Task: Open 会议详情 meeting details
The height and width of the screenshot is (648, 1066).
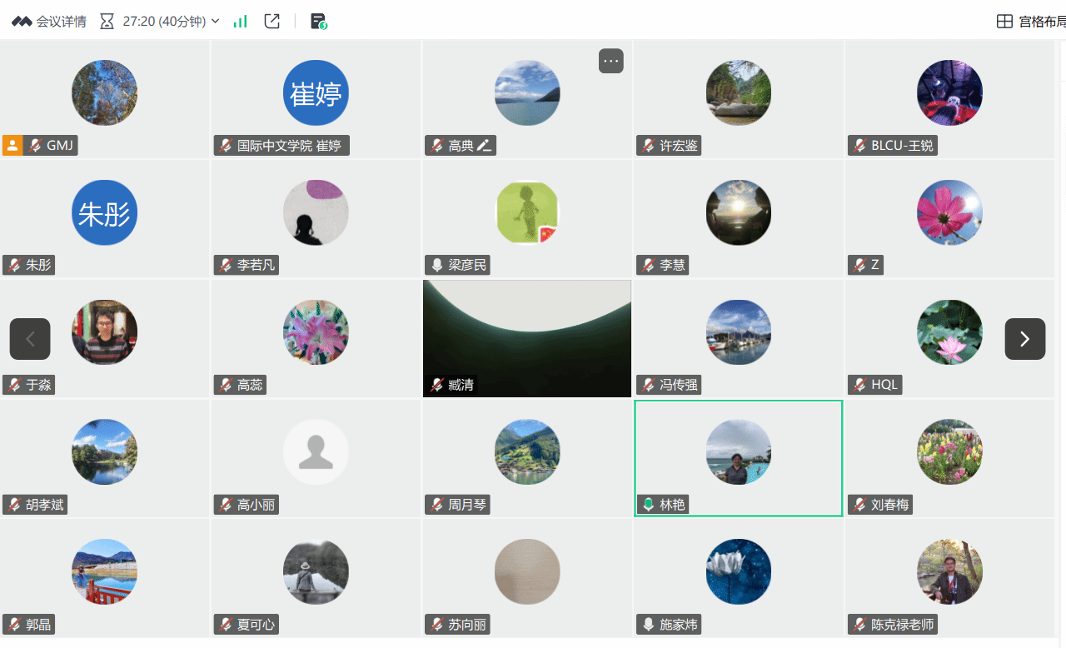Action: tap(49, 22)
